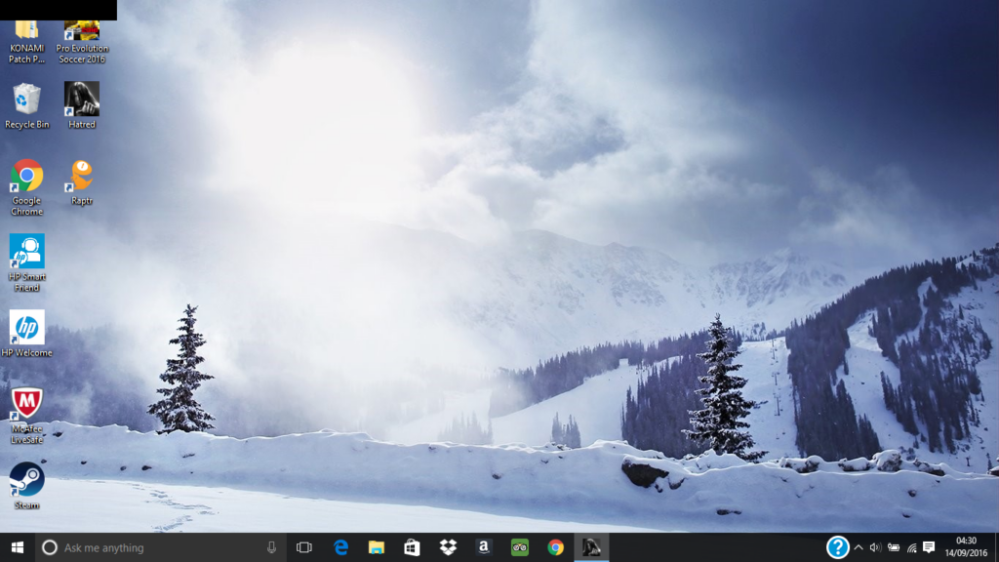This screenshot has height=562, width=999.
Task: Open the Windows Start menu
Action: coord(17,547)
